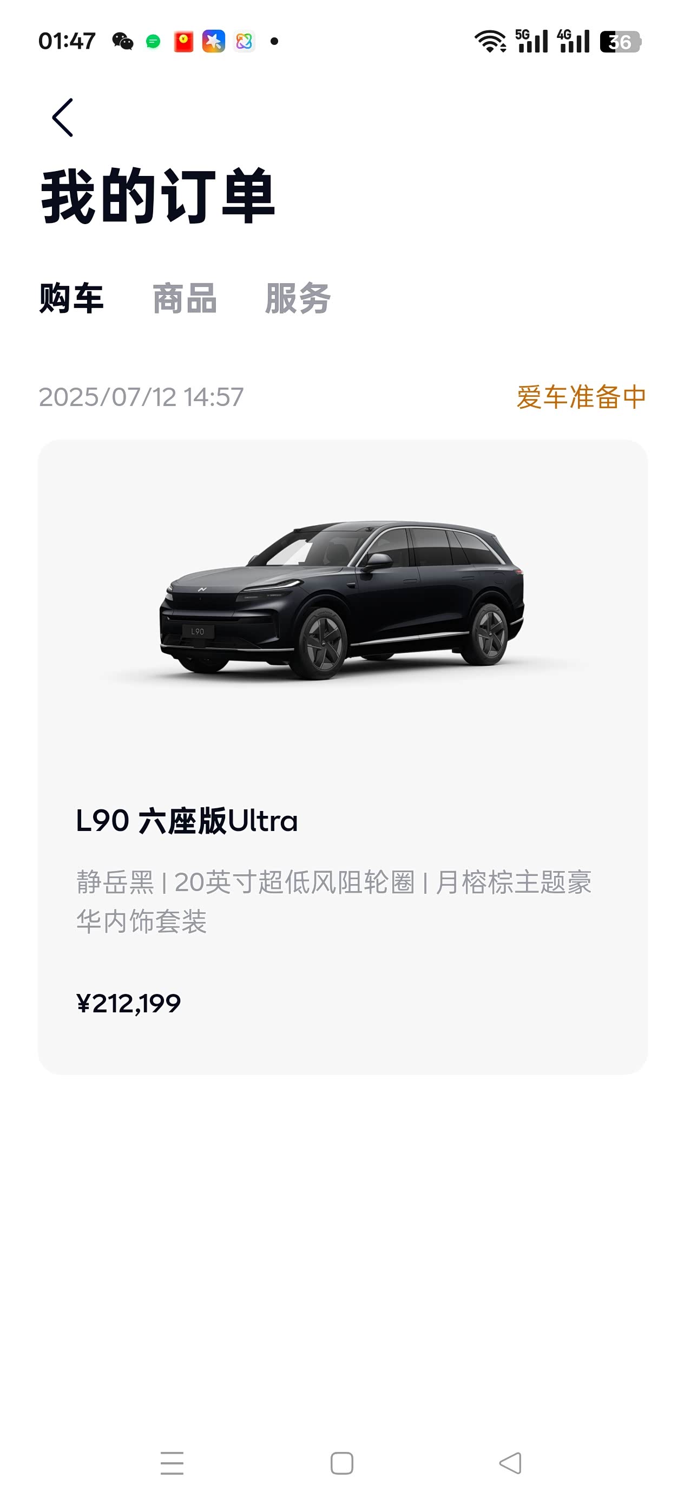Tap the battery level indicator
This screenshot has width=684, height=1505.
point(620,42)
